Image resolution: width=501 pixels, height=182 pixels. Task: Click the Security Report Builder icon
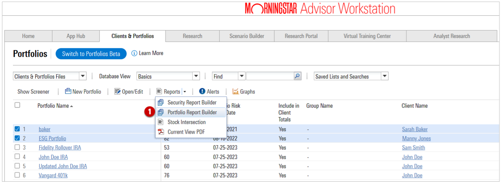pos(161,103)
